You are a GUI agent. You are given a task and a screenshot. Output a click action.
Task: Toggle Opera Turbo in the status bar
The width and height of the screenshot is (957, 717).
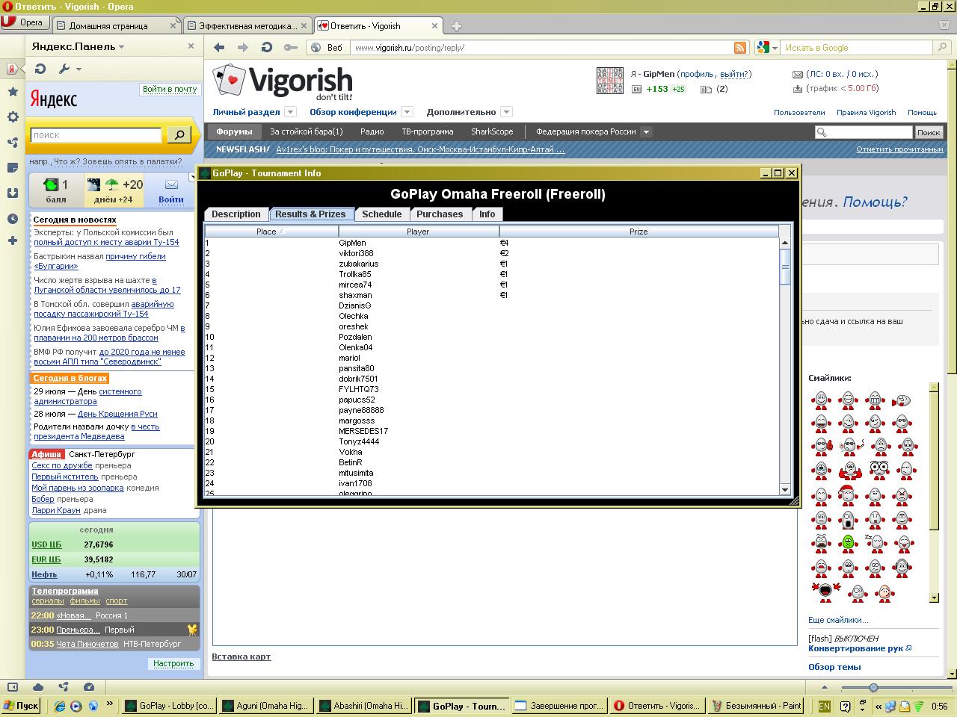pos(89,687)
